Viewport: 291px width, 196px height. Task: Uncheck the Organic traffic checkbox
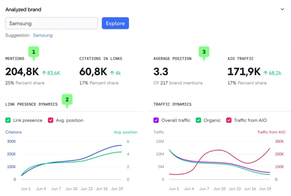point(199,120)
